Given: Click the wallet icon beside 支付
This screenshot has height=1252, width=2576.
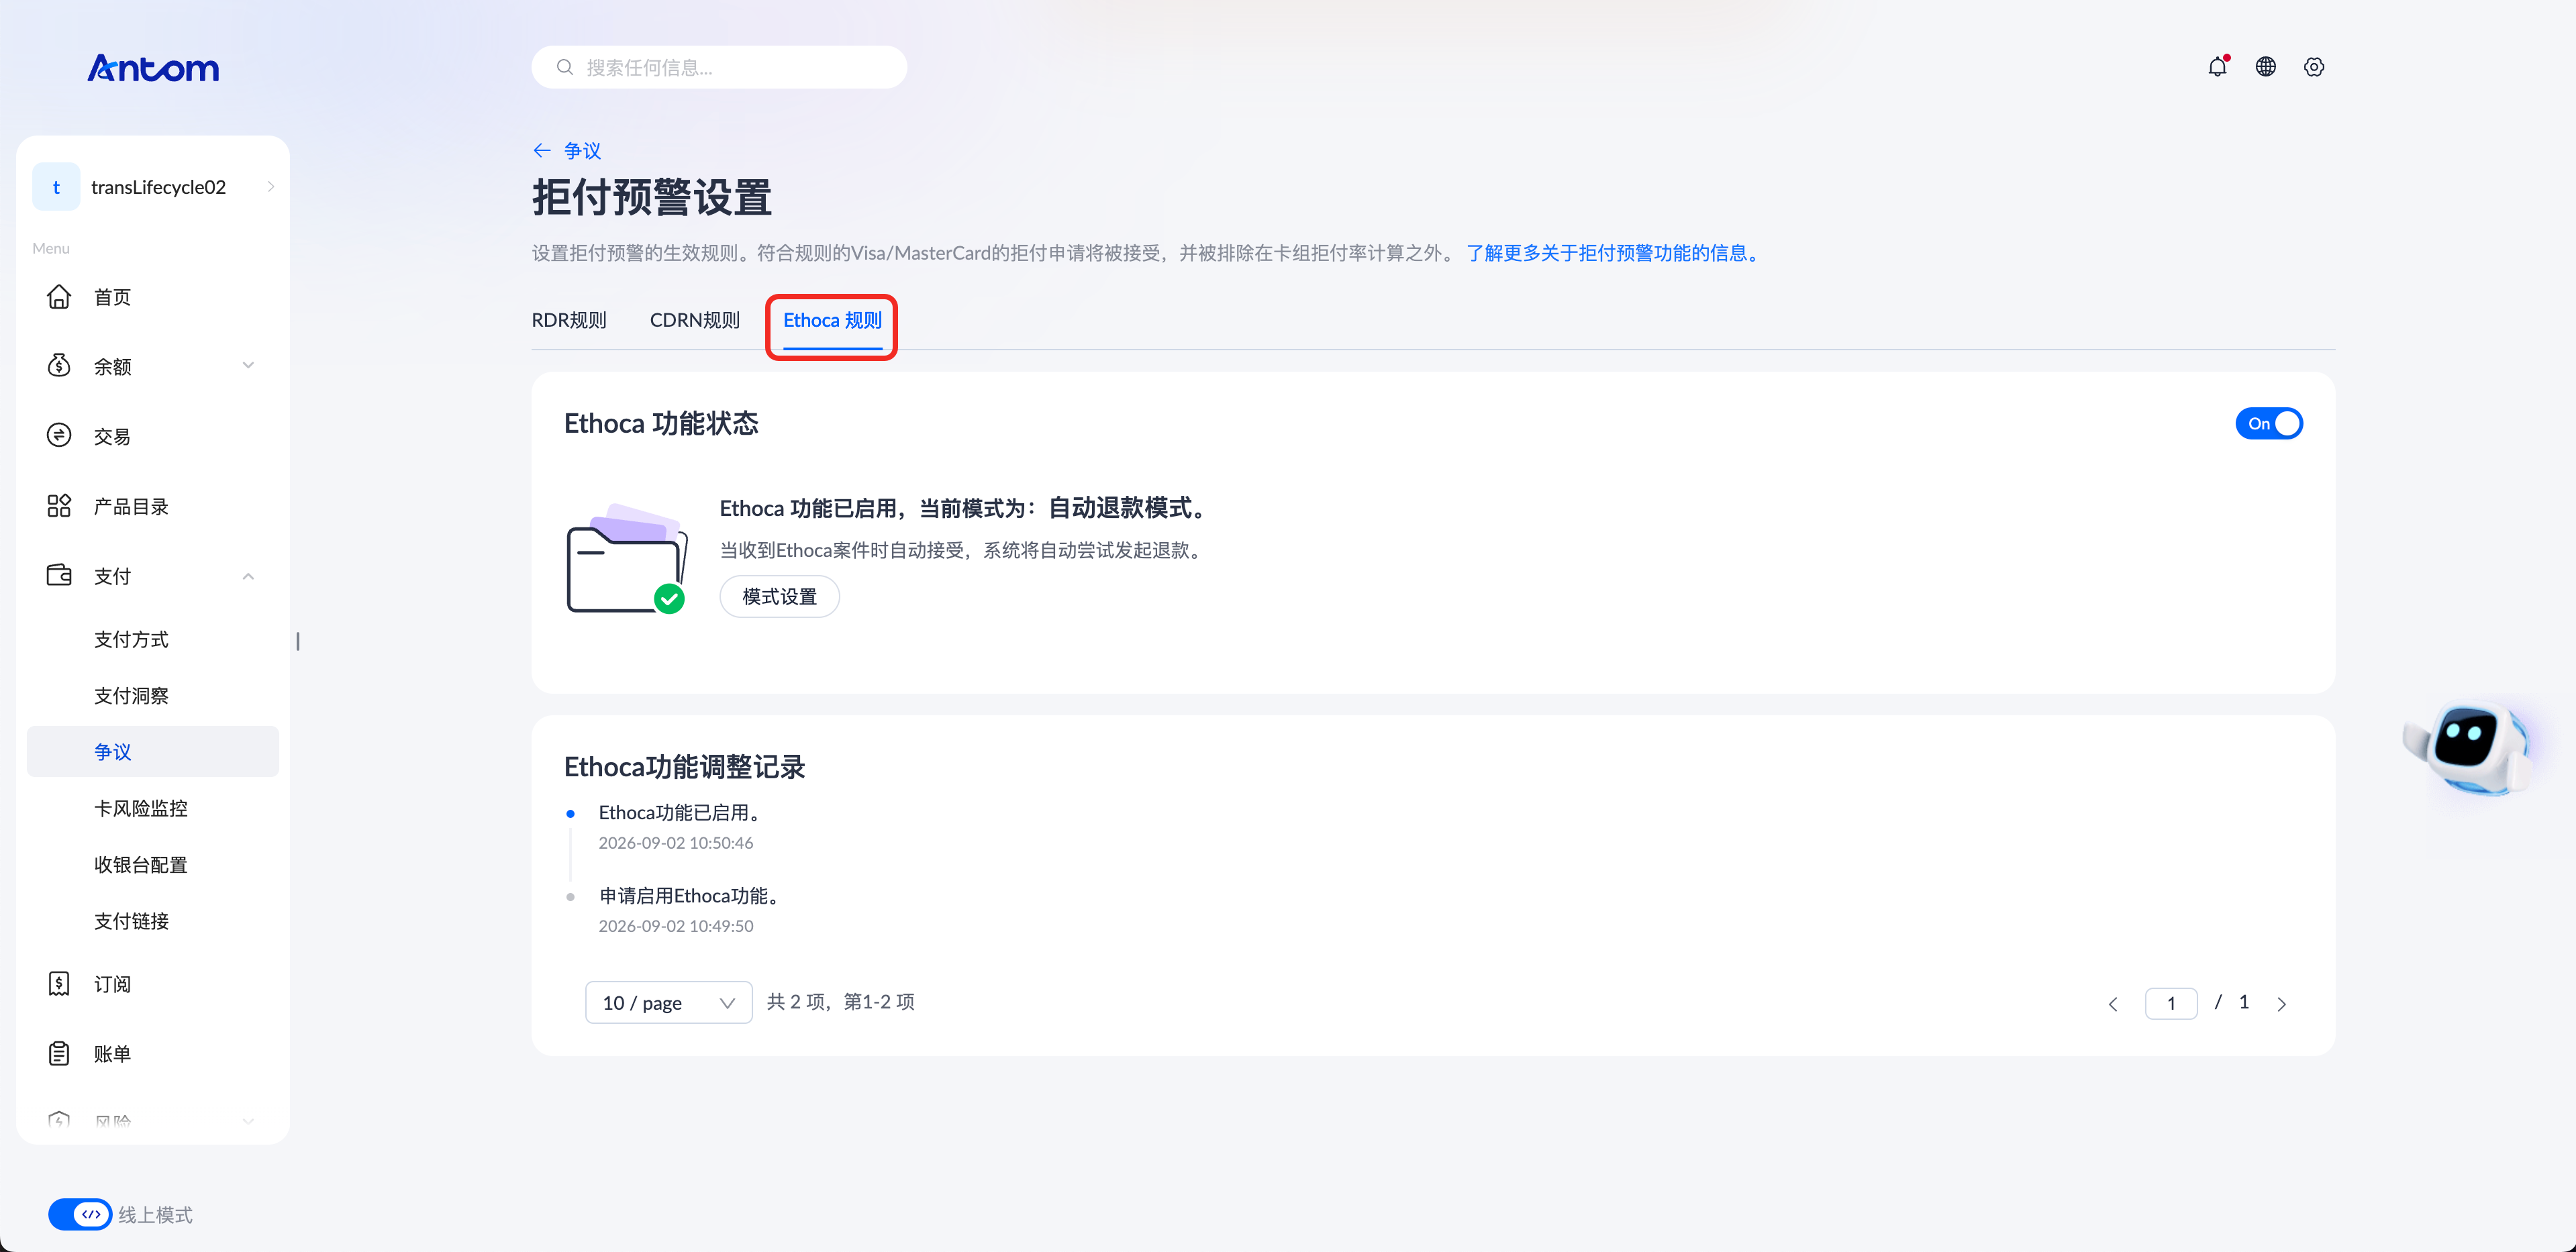Looking at the screenshot, I should tap(59, 575).
